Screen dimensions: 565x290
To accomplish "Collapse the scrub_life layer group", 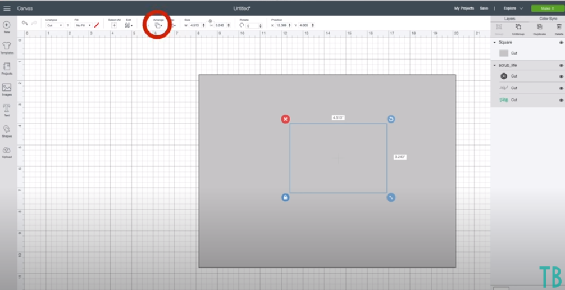I will (x=495, y=65).
